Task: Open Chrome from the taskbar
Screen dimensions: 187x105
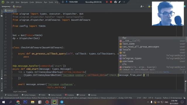Action: point(18,102)
